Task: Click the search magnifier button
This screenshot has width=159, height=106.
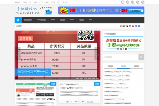Action: 141,57
